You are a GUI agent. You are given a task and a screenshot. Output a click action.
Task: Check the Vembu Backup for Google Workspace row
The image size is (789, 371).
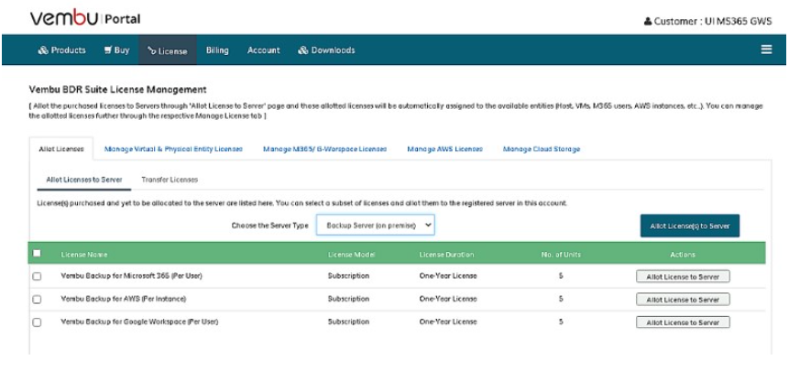tap(37, 322)
